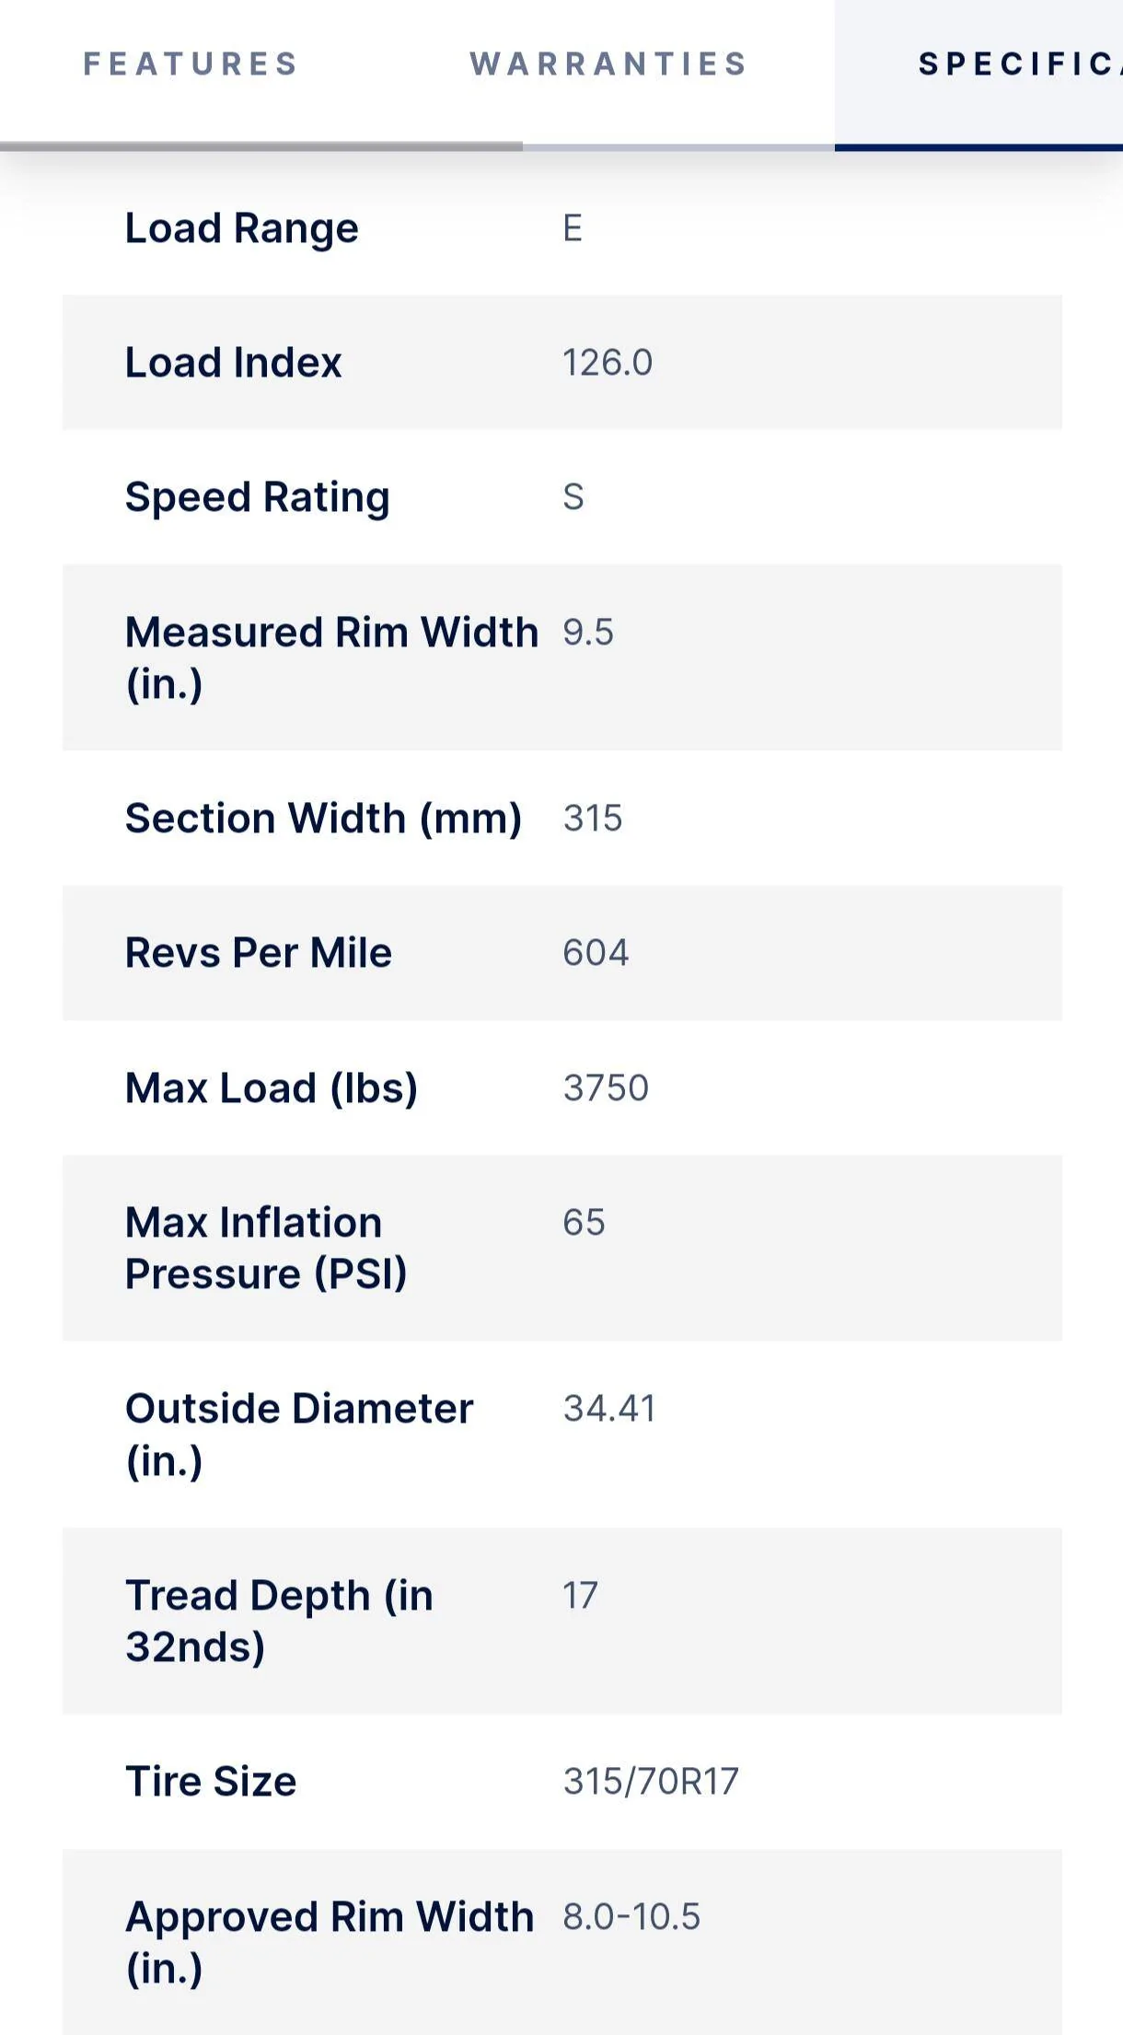
Task: Click the Tread Depth label
Action: pyautogui.click(x=279, y=1622)
